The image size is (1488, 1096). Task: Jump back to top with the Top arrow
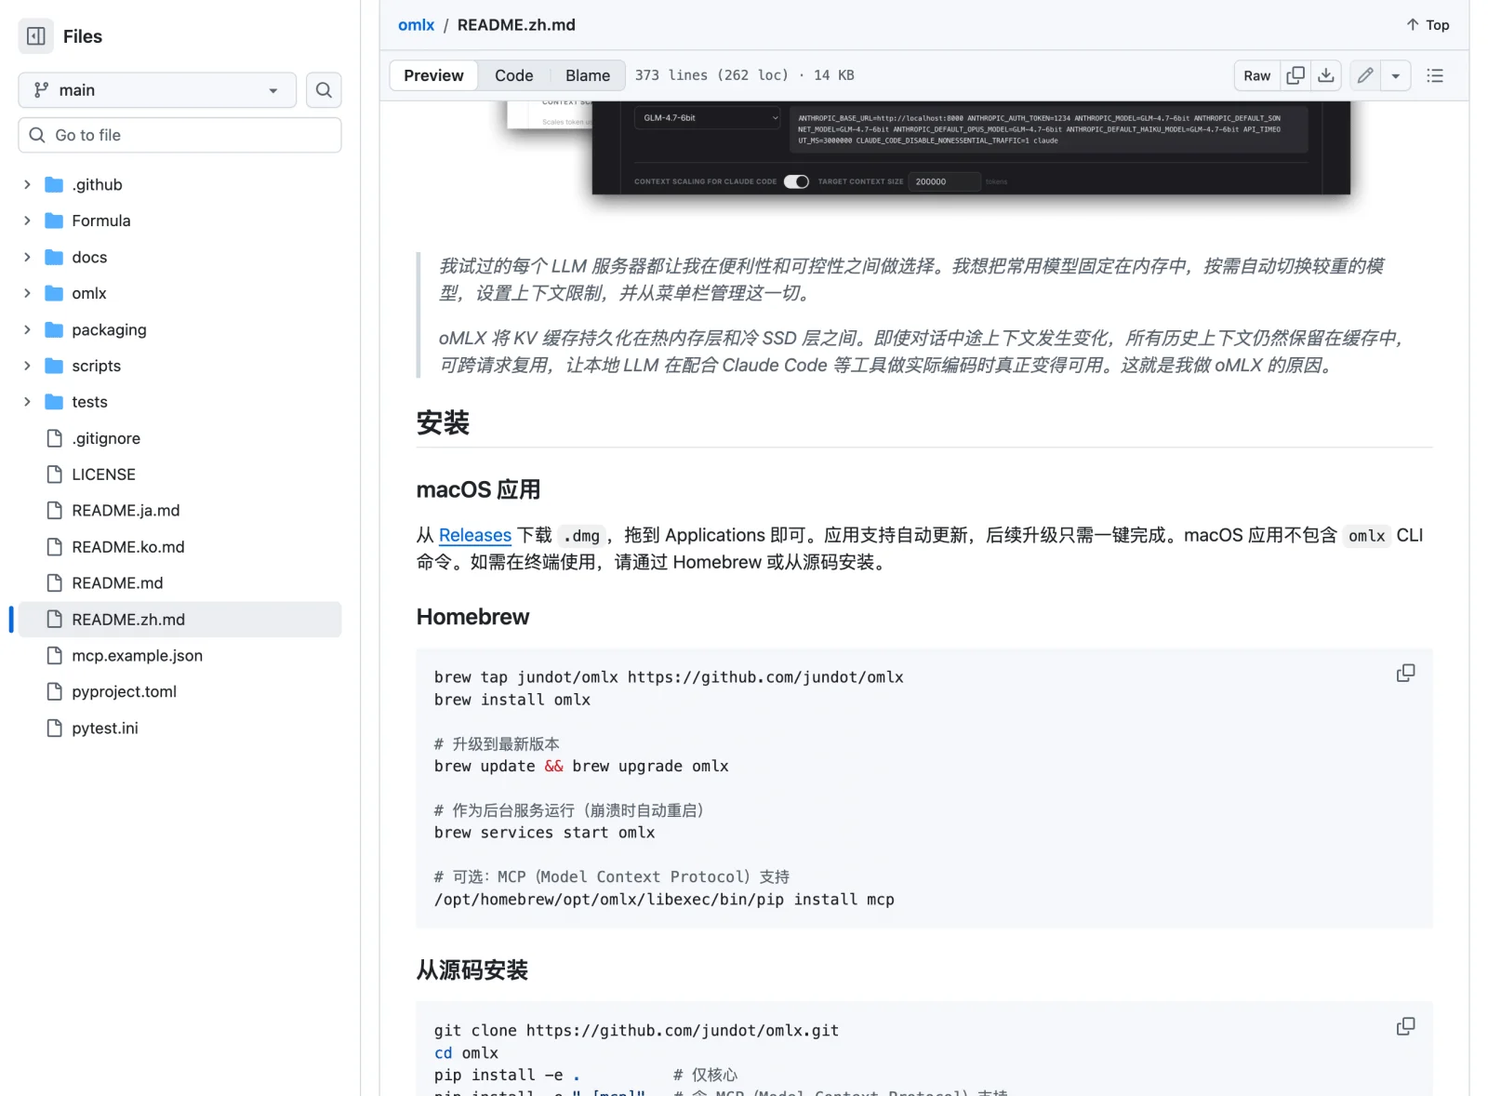pyautogui.click(x=1426, y=25)
